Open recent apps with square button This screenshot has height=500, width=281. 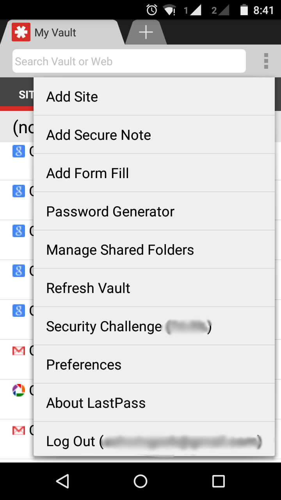[218, 481]
